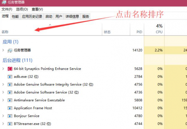Click PID value 5628
187x129 pixels.
(x=138, y=69)
